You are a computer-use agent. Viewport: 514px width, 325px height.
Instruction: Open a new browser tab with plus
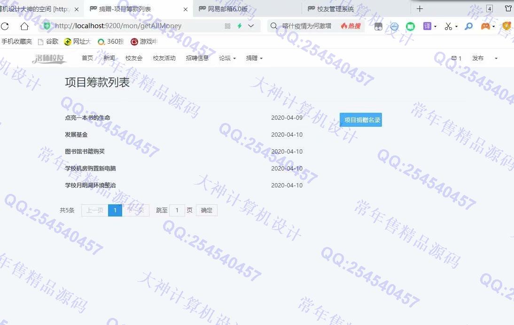[420, 9]
